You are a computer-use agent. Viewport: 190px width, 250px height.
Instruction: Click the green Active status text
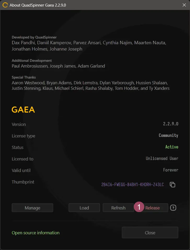point(172,147)
